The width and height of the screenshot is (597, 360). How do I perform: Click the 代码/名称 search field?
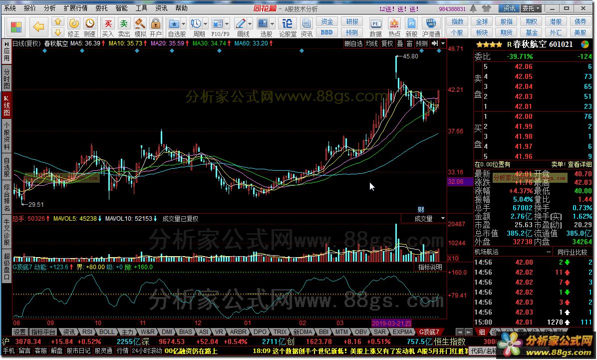[484, 351]
